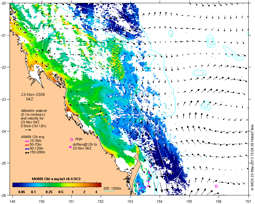The height and width of the screenshot is (204, 255).
Task: Click the magenta Argo circle legend symbol
Action: pos(71,139)
